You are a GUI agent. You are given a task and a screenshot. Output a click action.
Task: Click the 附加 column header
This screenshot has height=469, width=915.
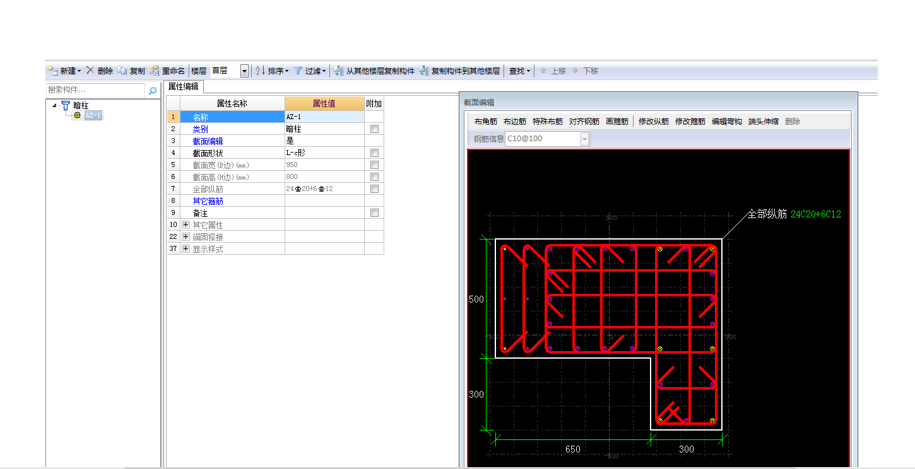pyautogui.click(x=374, y=103)
